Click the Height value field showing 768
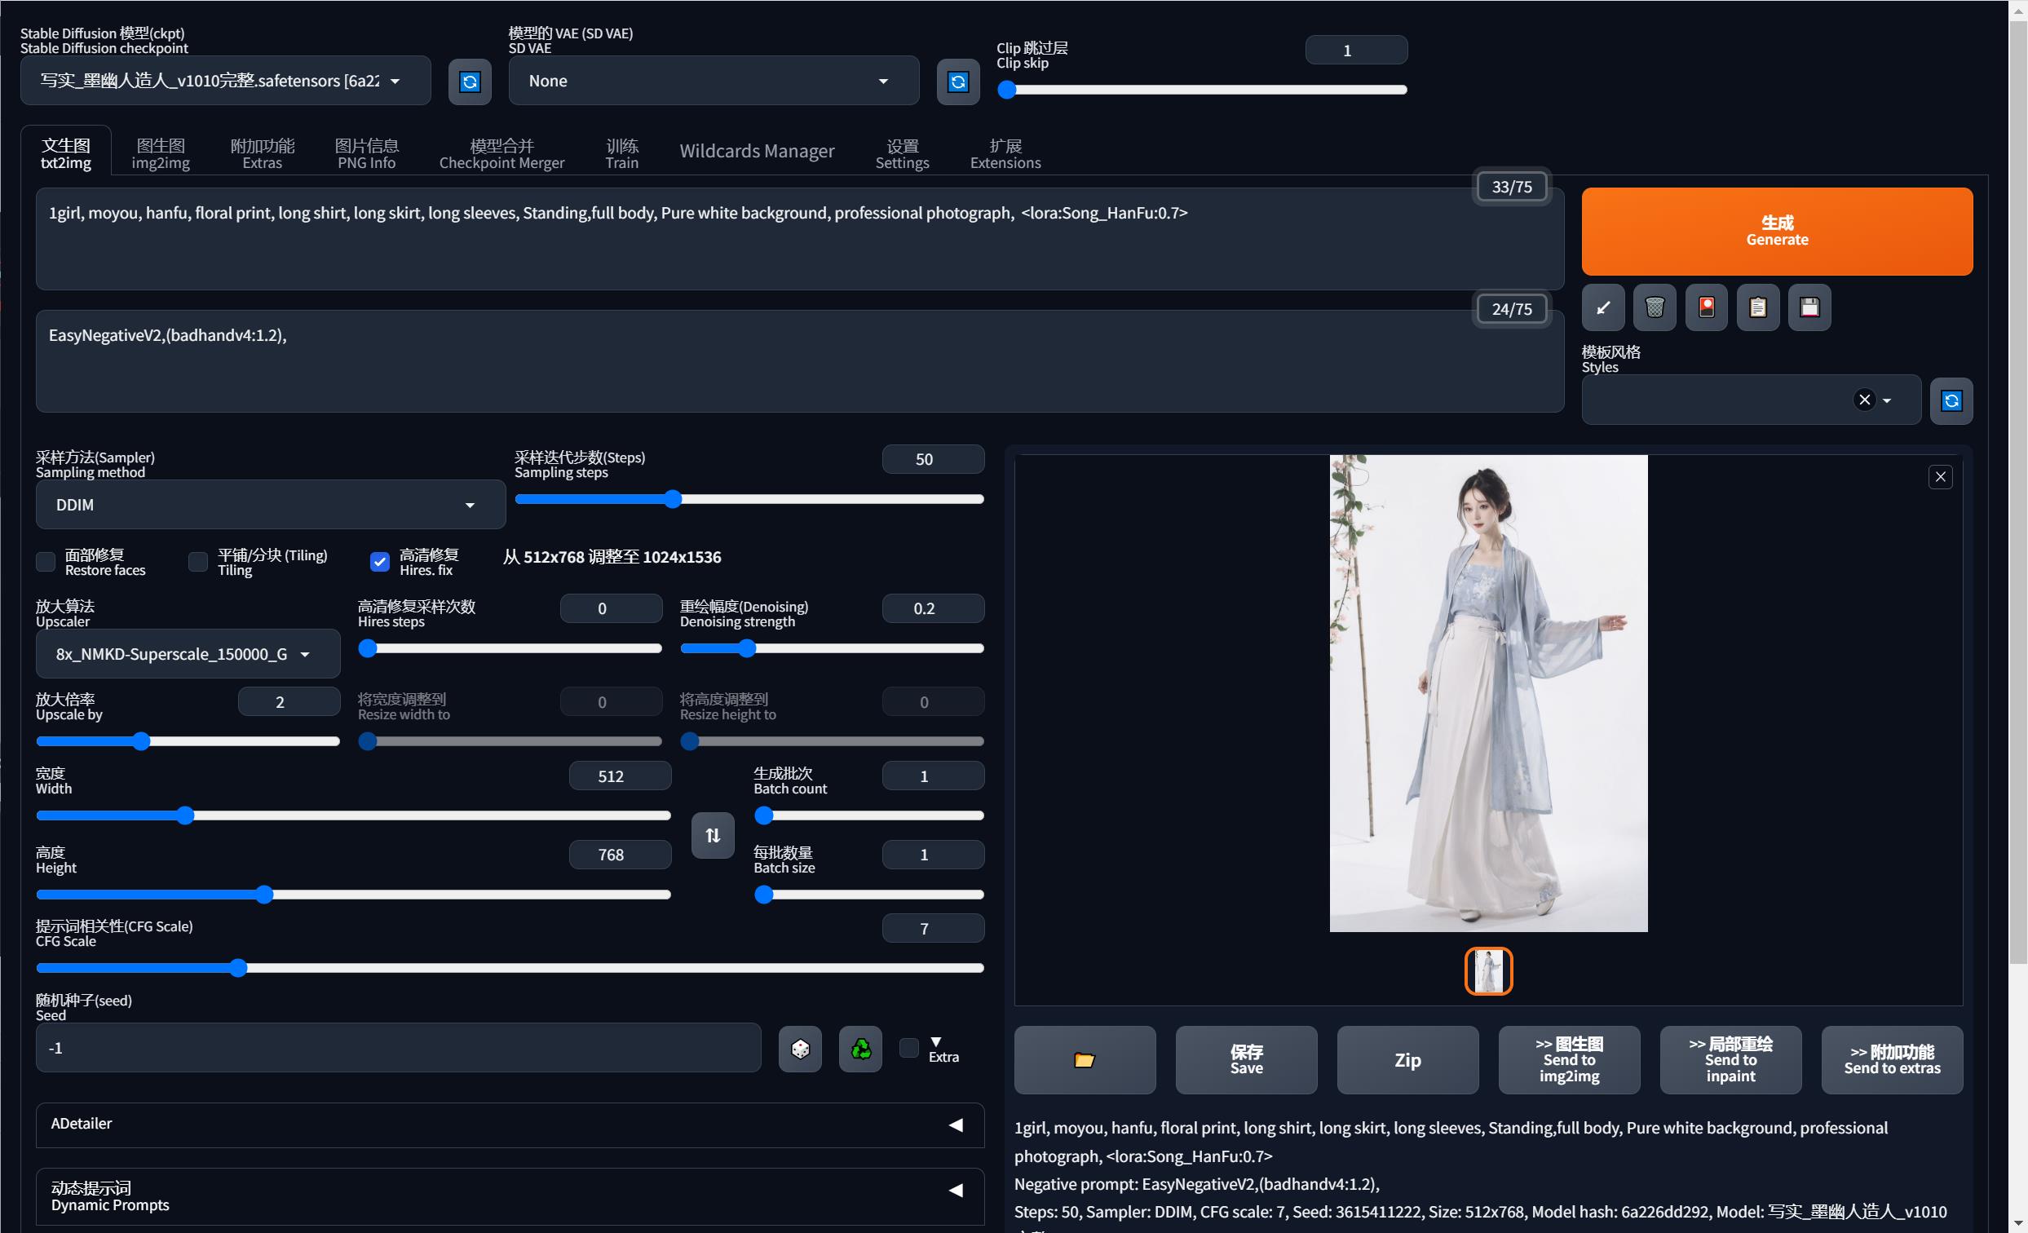This screenshot has height=1233, width=2028. pyautogui.click(x=620, y=855)
